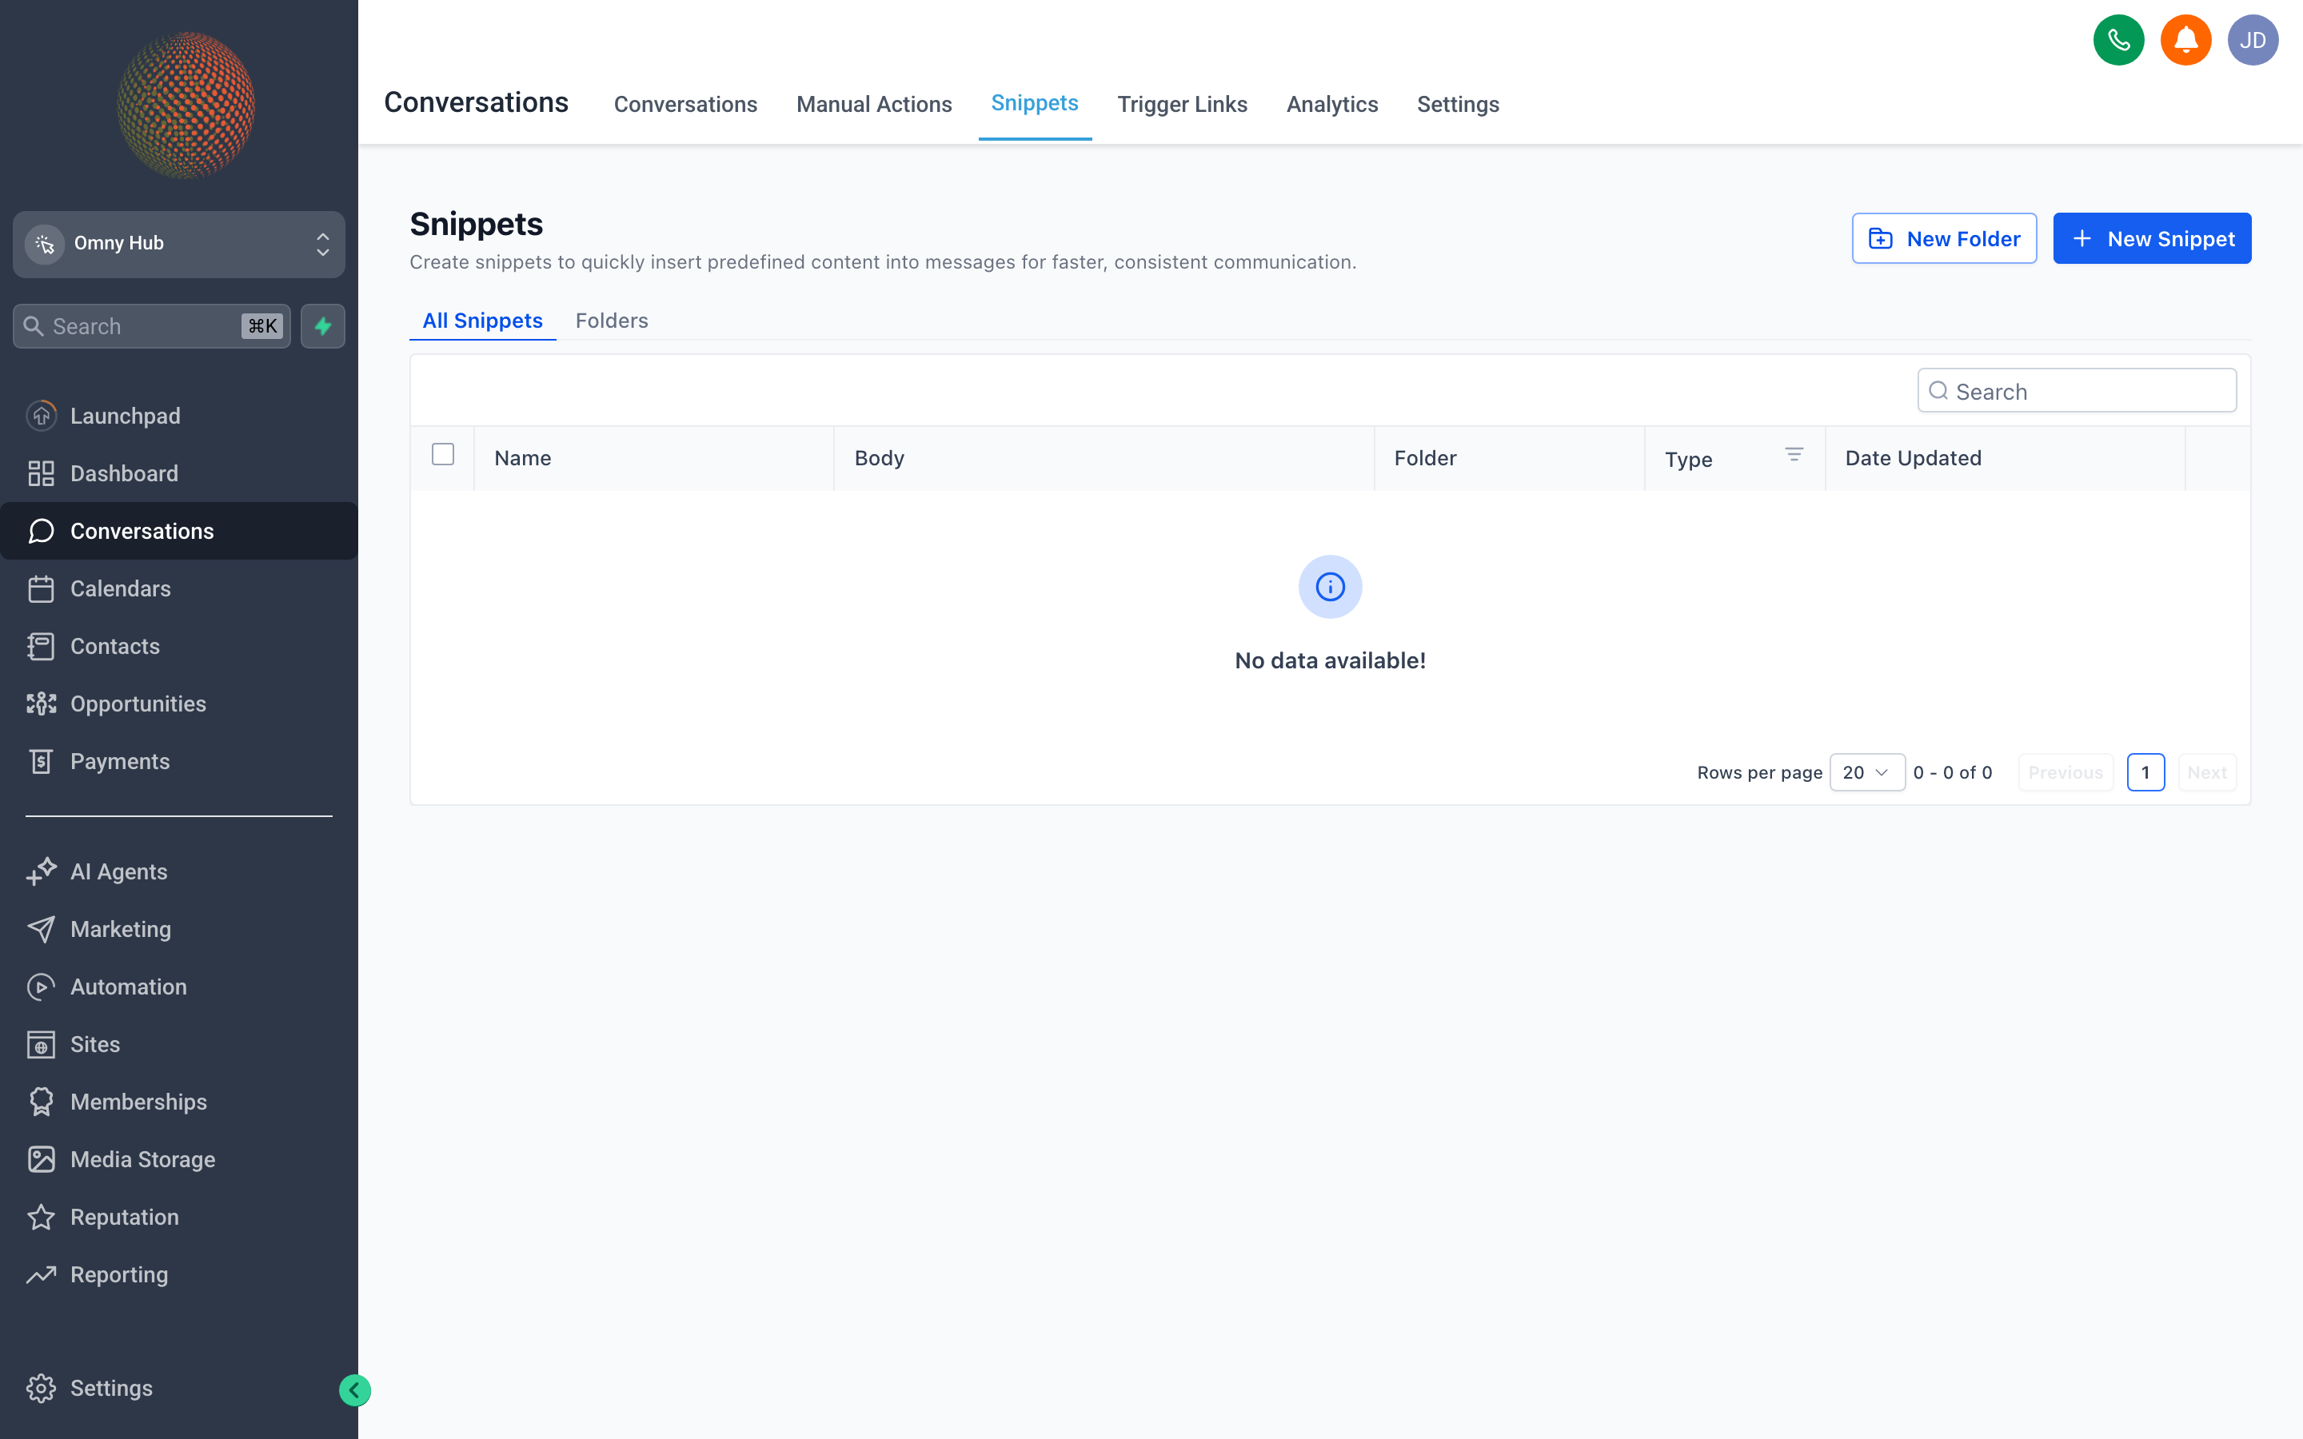
Task: Click the Reporting trend icon
Action: click(41, 1274)
